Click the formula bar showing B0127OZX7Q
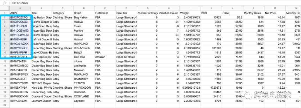 [154, 3]
